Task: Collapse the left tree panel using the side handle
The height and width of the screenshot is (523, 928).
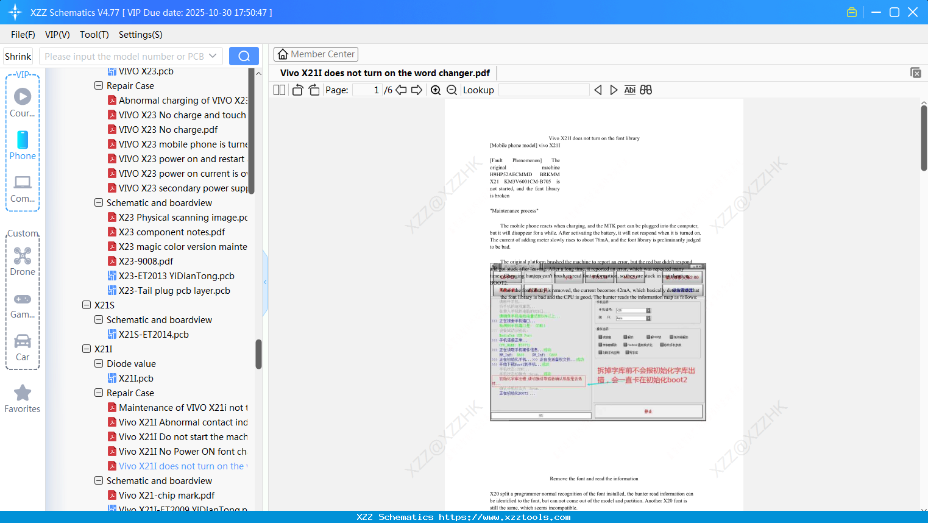Action: [265, 282]
